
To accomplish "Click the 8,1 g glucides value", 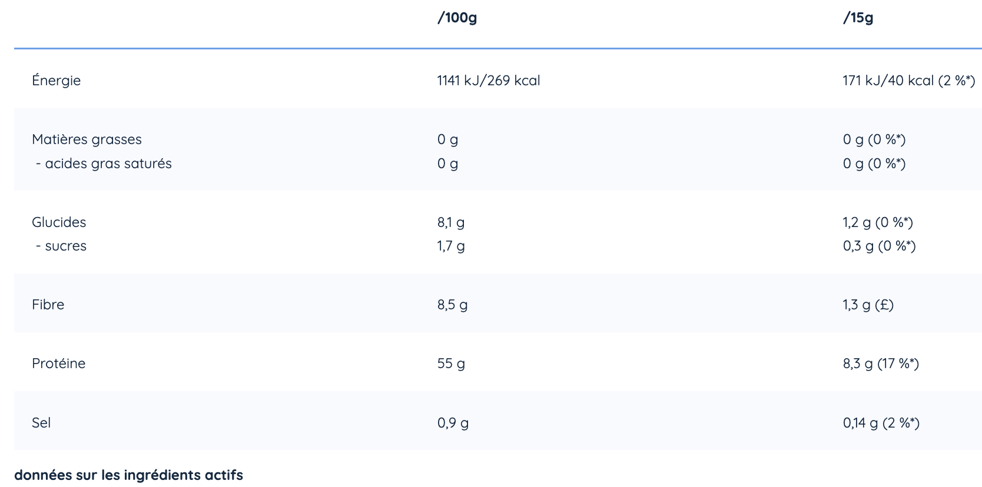I will tap(450, 222).
